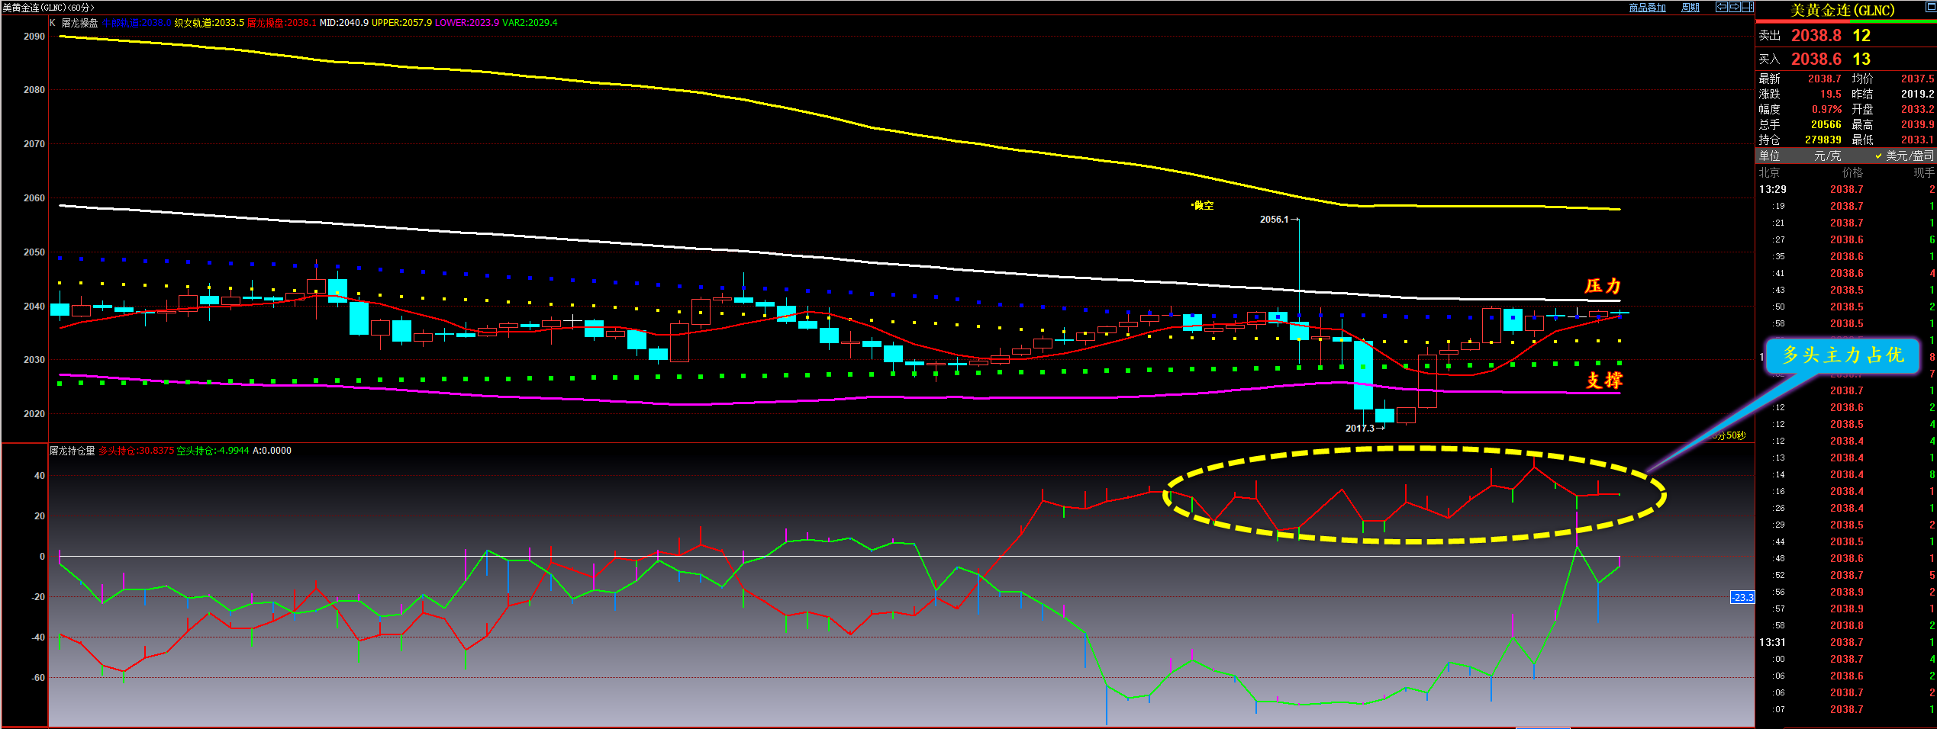Screen dimensions: 1937x729
Task: Click the right arrow navigation icon
Action: [x=1734, y=7]
